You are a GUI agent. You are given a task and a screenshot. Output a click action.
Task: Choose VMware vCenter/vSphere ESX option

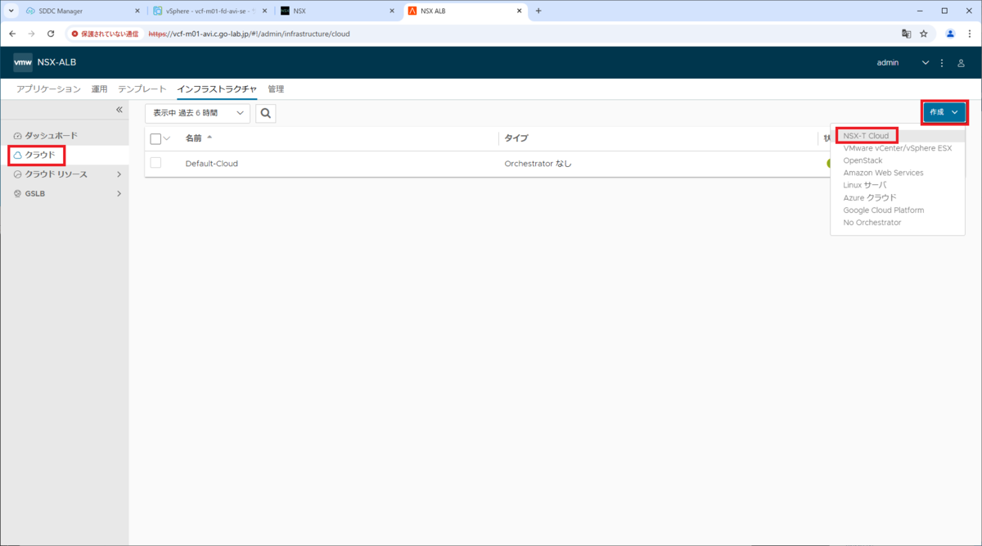[897, 148]
